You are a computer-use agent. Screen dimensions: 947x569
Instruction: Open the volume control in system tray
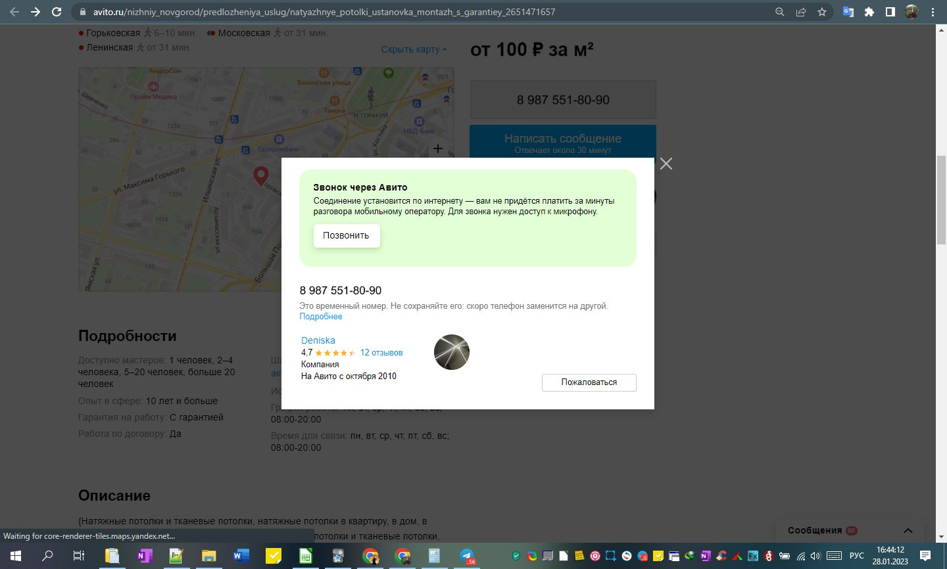[x=815, y=556]
